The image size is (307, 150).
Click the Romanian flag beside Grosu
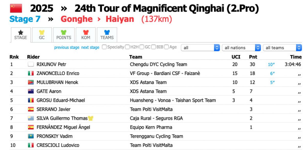[x=31, y=100]
